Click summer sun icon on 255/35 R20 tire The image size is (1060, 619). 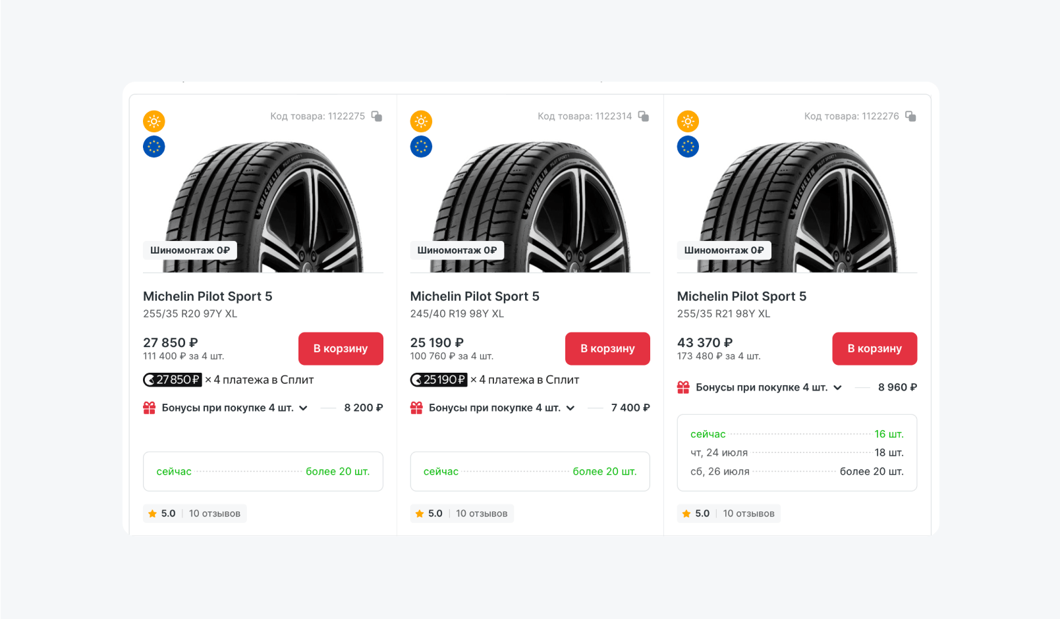tap(154, 121)
